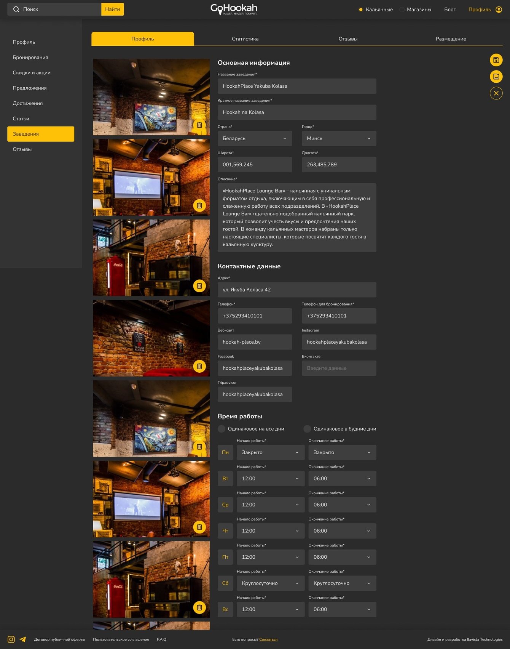510x649 pixels.
Task: Click the GoHookah logo
Action: [x=234, y=9]
